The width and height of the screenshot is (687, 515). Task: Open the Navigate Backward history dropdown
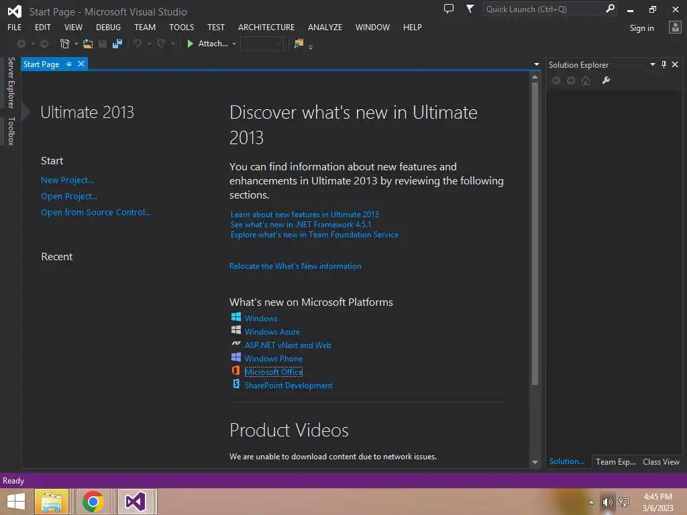click(x=32, y=44)
